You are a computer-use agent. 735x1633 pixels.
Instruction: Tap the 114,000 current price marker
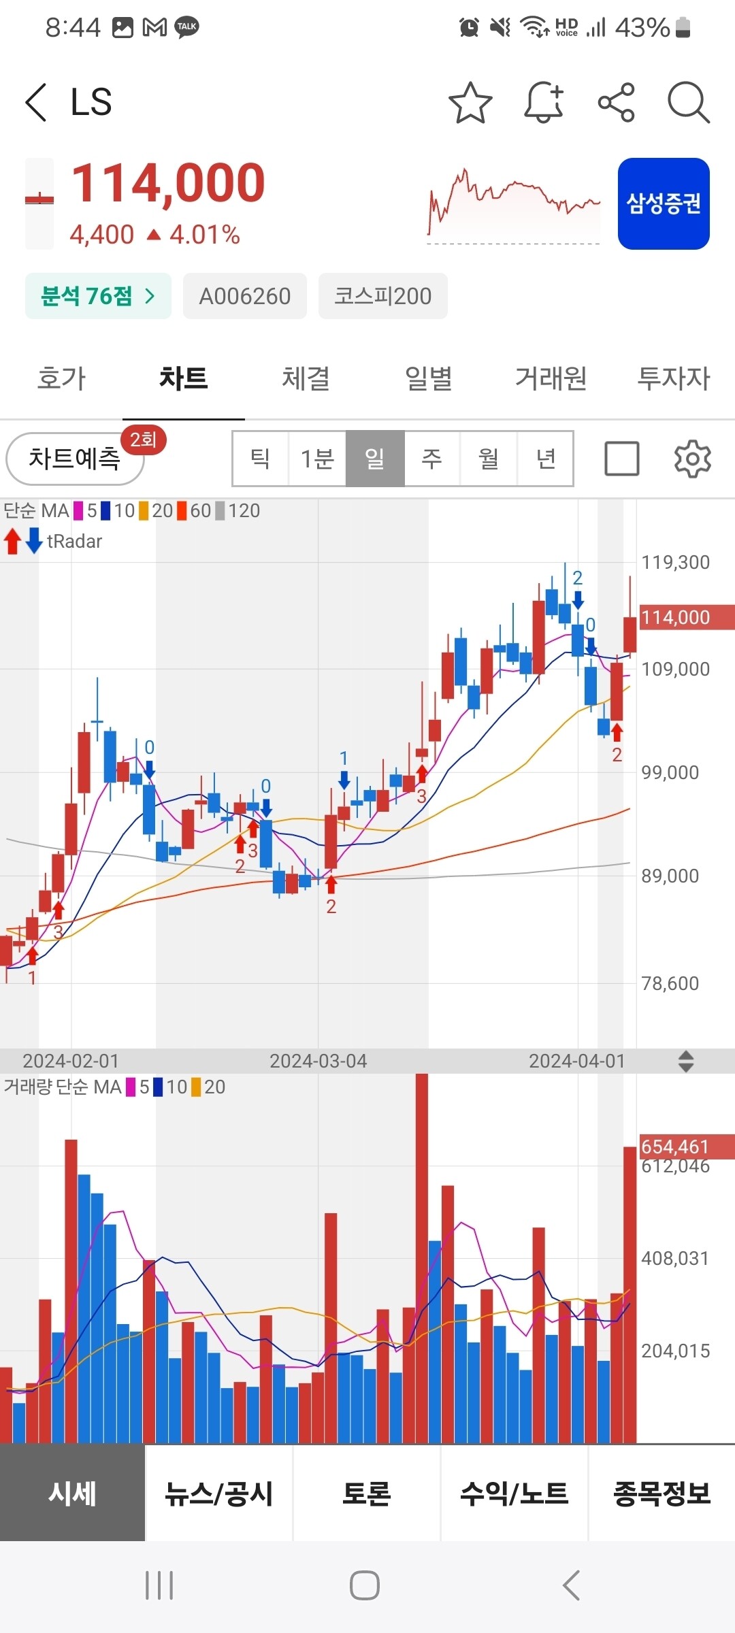[686, 617]
